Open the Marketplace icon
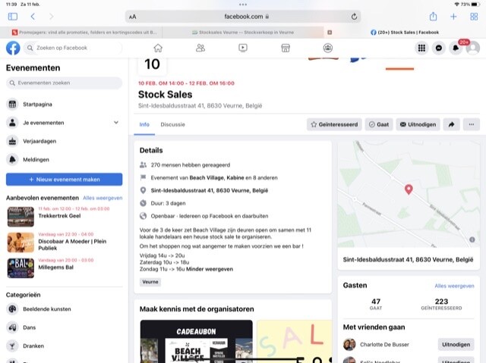The width and height of the screenshot is (486, 363). (x=286, y=48)
